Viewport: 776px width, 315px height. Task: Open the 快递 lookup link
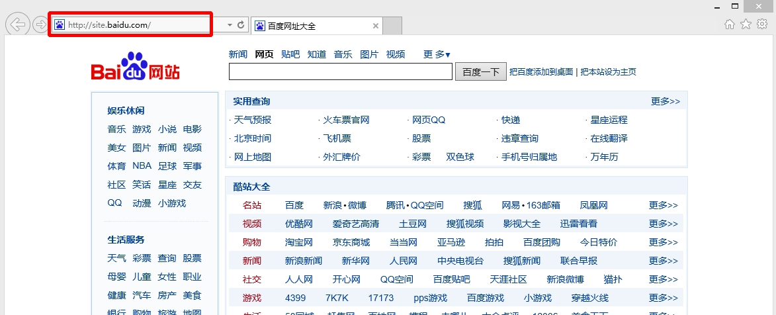[x=511, y=120]
